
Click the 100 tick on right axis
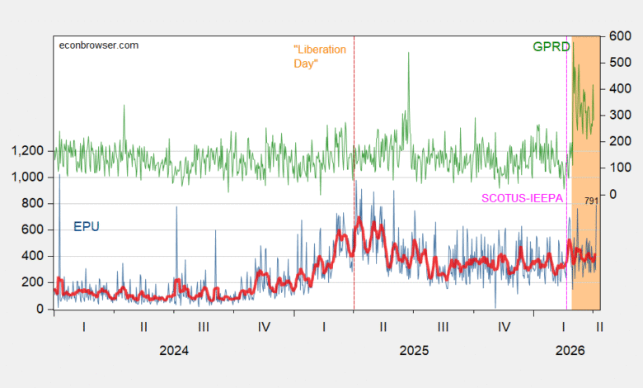coord(619,168)
